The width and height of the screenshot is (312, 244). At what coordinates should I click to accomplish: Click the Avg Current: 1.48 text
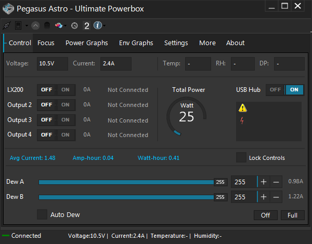pos(33,158)
